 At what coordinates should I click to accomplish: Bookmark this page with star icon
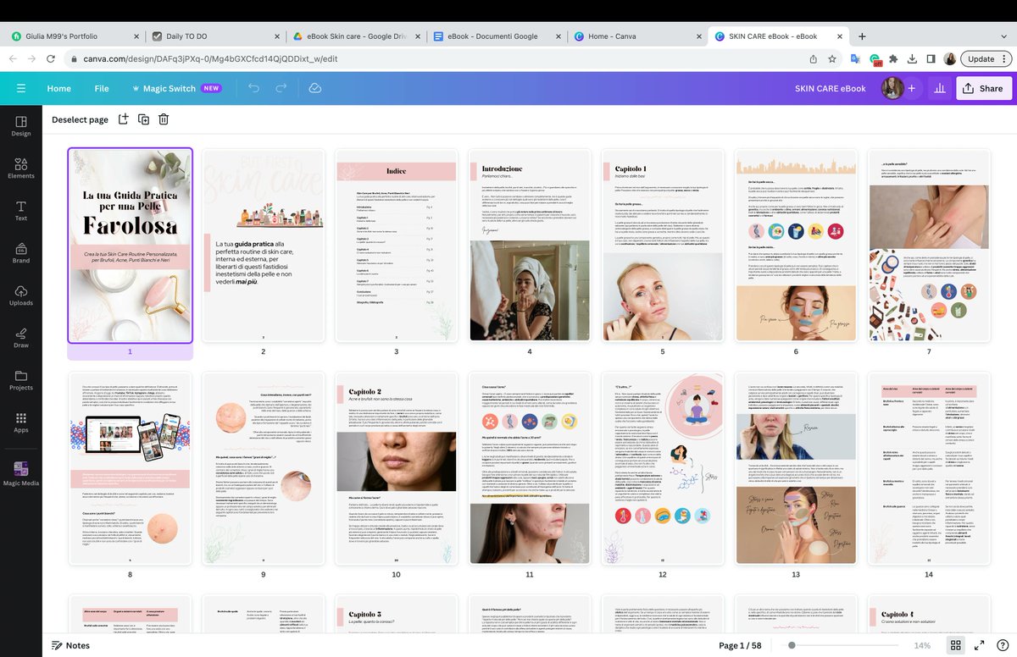tap(833, 58)
